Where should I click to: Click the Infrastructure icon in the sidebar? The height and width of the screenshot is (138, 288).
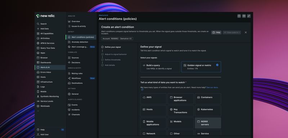[38, 82]
